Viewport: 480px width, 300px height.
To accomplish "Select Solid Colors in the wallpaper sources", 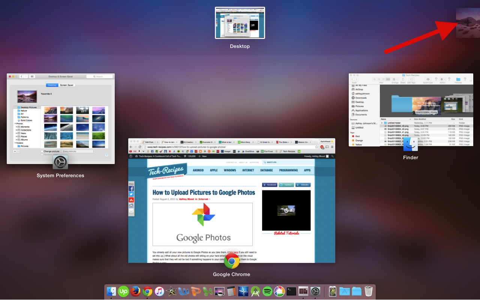I will click(26, 120).
